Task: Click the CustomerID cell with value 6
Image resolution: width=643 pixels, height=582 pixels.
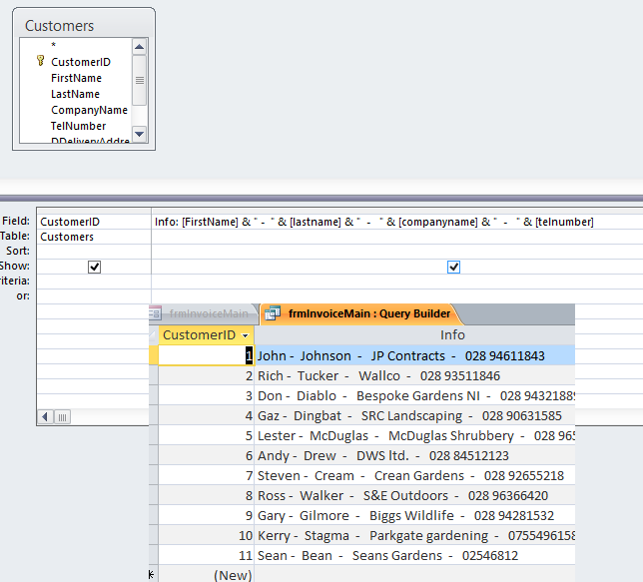Action: (207, 455)
